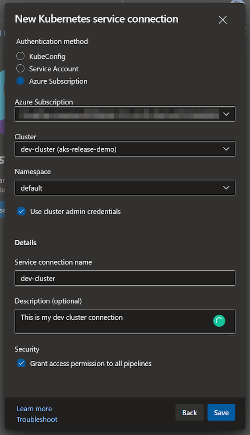This screenshot has height=435, width=250.
Task: Click the Namespace label
Action: (33, 172)
